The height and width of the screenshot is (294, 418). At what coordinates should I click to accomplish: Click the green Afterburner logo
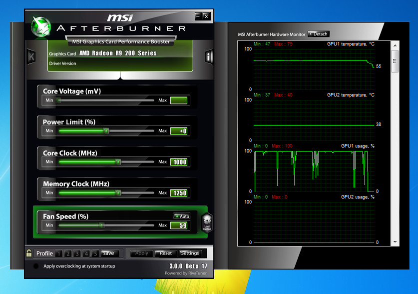point(41,26)
